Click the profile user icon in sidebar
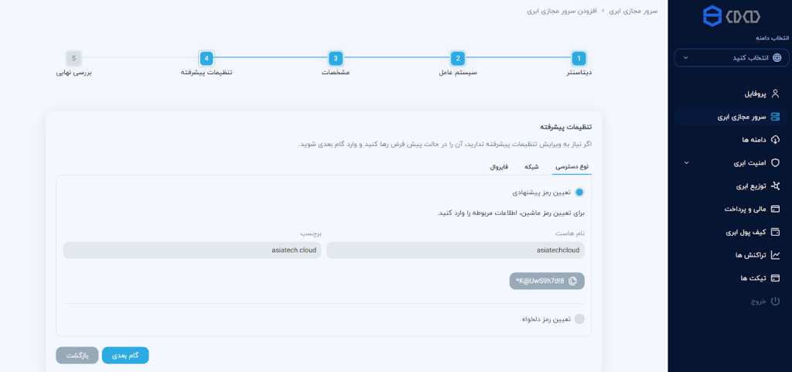The width and height of the screenshot is (792, 372). [x=776, y=94]
